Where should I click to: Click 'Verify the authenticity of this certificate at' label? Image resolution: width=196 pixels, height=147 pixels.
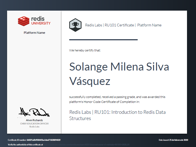click(x=25, y=145)
